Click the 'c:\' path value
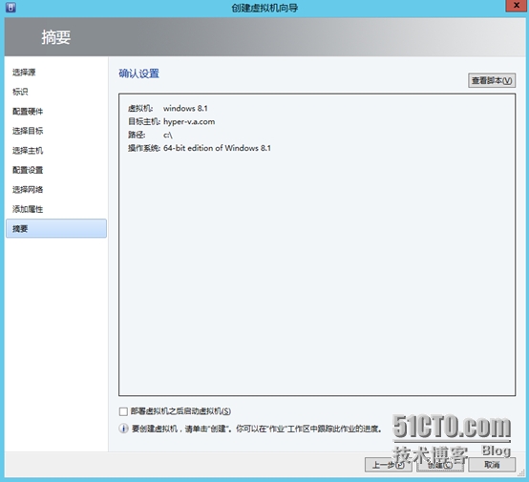Image resolution: width=529 pixels, height=482 pixels. point(168,135)
